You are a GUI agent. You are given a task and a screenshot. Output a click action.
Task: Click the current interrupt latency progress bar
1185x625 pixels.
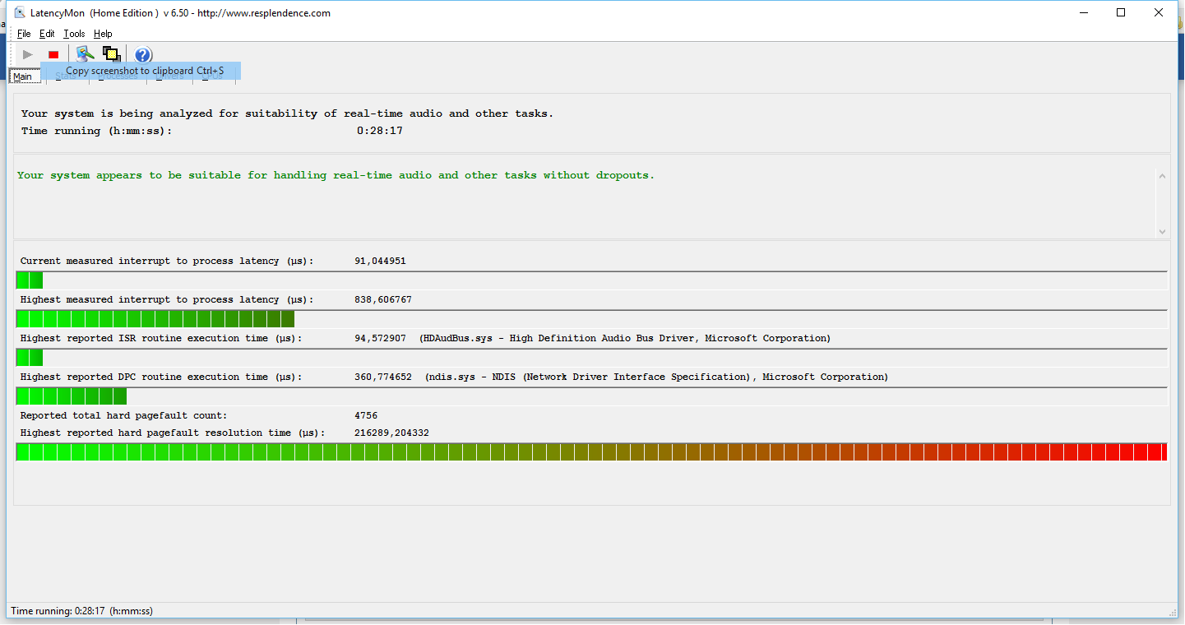coord(591,280)
